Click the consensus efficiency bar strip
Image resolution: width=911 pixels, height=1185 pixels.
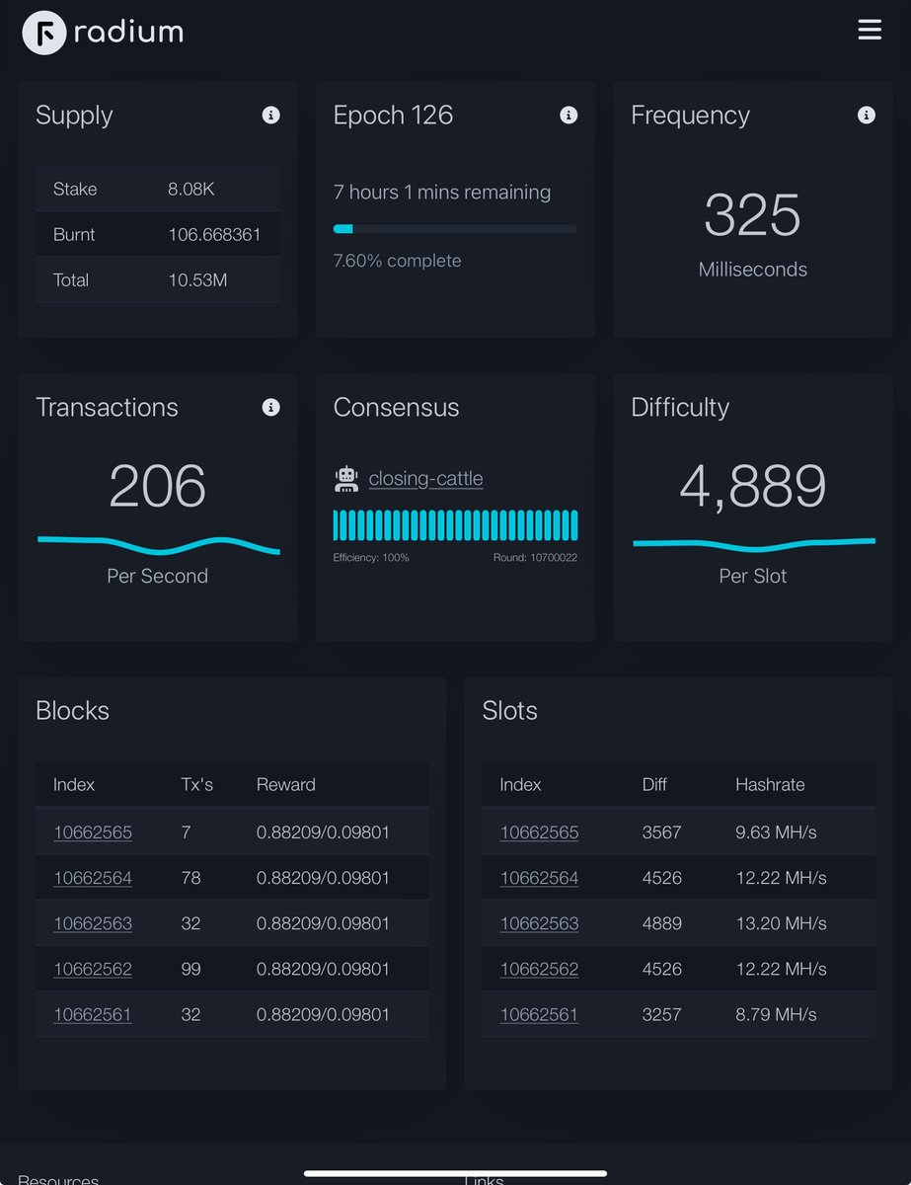pyautogui.click(x=456, y=525)
